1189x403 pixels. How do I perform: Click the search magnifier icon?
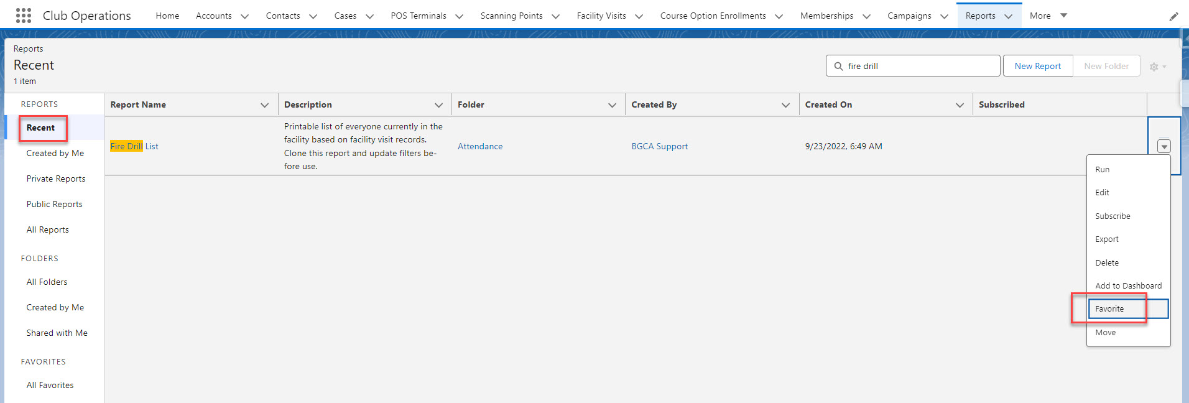[x=838, y=66]
